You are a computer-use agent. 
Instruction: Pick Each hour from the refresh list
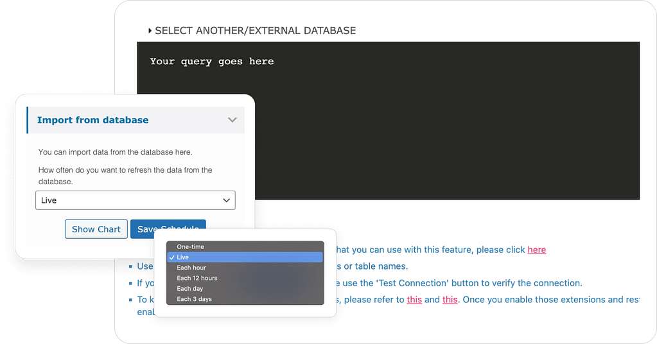click(191, 268)
